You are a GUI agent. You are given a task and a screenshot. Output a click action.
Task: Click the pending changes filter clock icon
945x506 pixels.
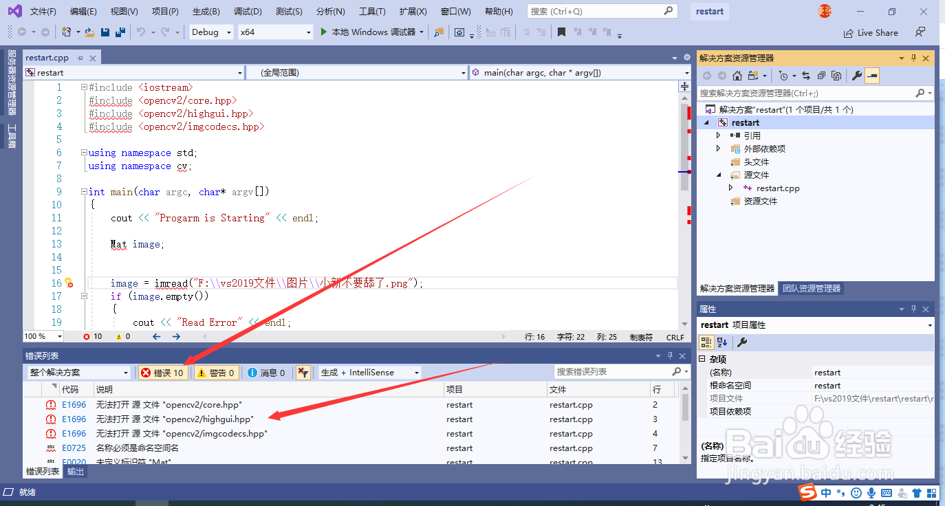coord(783,76)
